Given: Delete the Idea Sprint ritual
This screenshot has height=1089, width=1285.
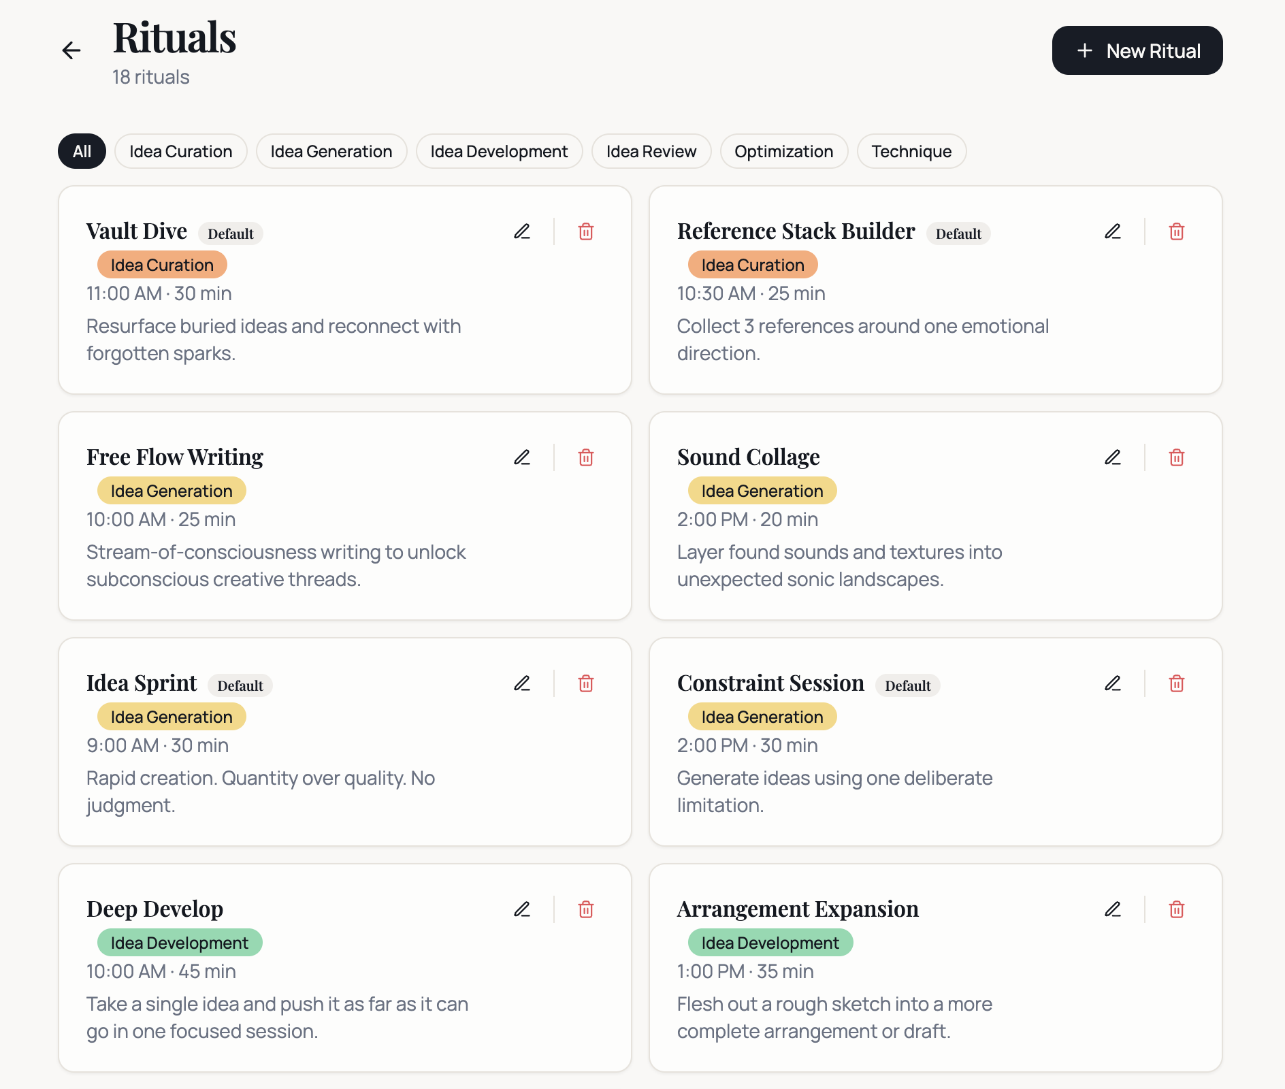Looking at the screenshot, I should 586,683.
